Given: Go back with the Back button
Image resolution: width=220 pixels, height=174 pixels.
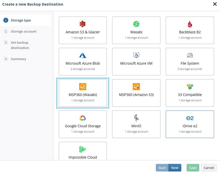Looking at the screenshot, I should pyautogui.click(x=162, y=168).
